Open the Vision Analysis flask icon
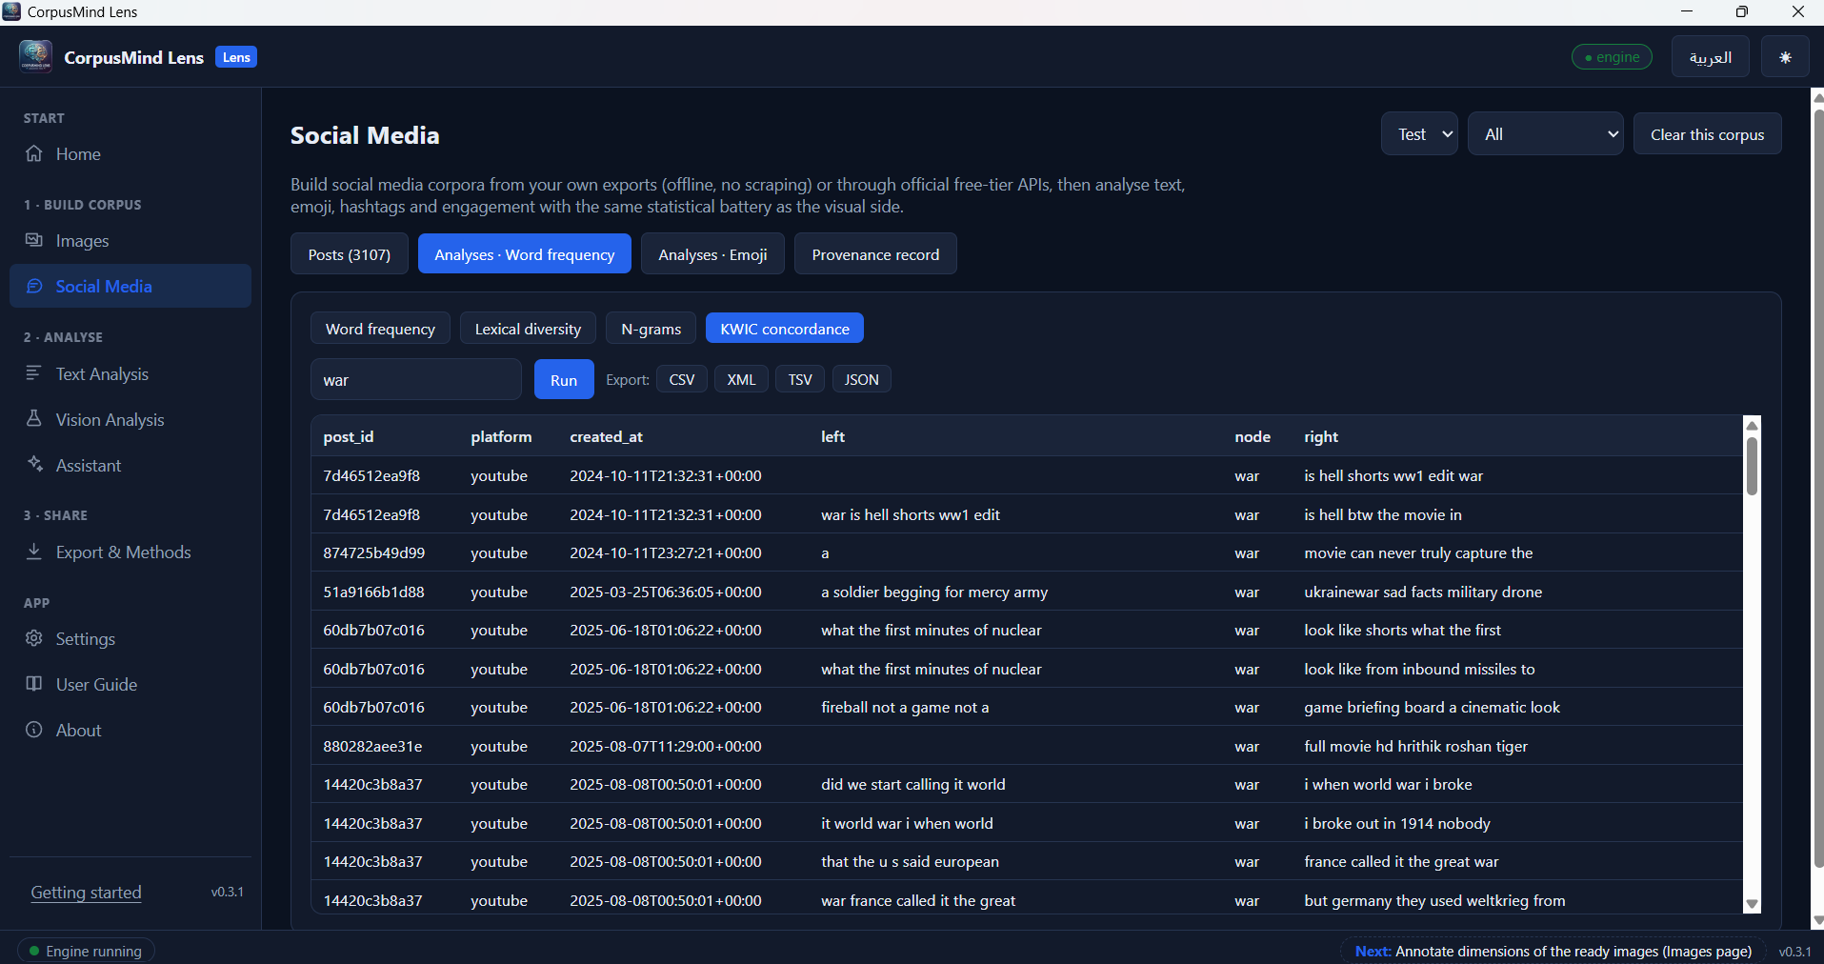The width and height of the screenshot is (1824, 964). pyautogui.click(x=34, y=419)
